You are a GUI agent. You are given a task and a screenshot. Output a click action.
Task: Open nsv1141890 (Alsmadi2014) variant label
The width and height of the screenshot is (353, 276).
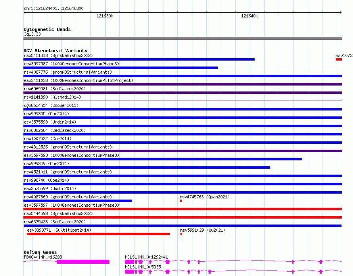52,97
